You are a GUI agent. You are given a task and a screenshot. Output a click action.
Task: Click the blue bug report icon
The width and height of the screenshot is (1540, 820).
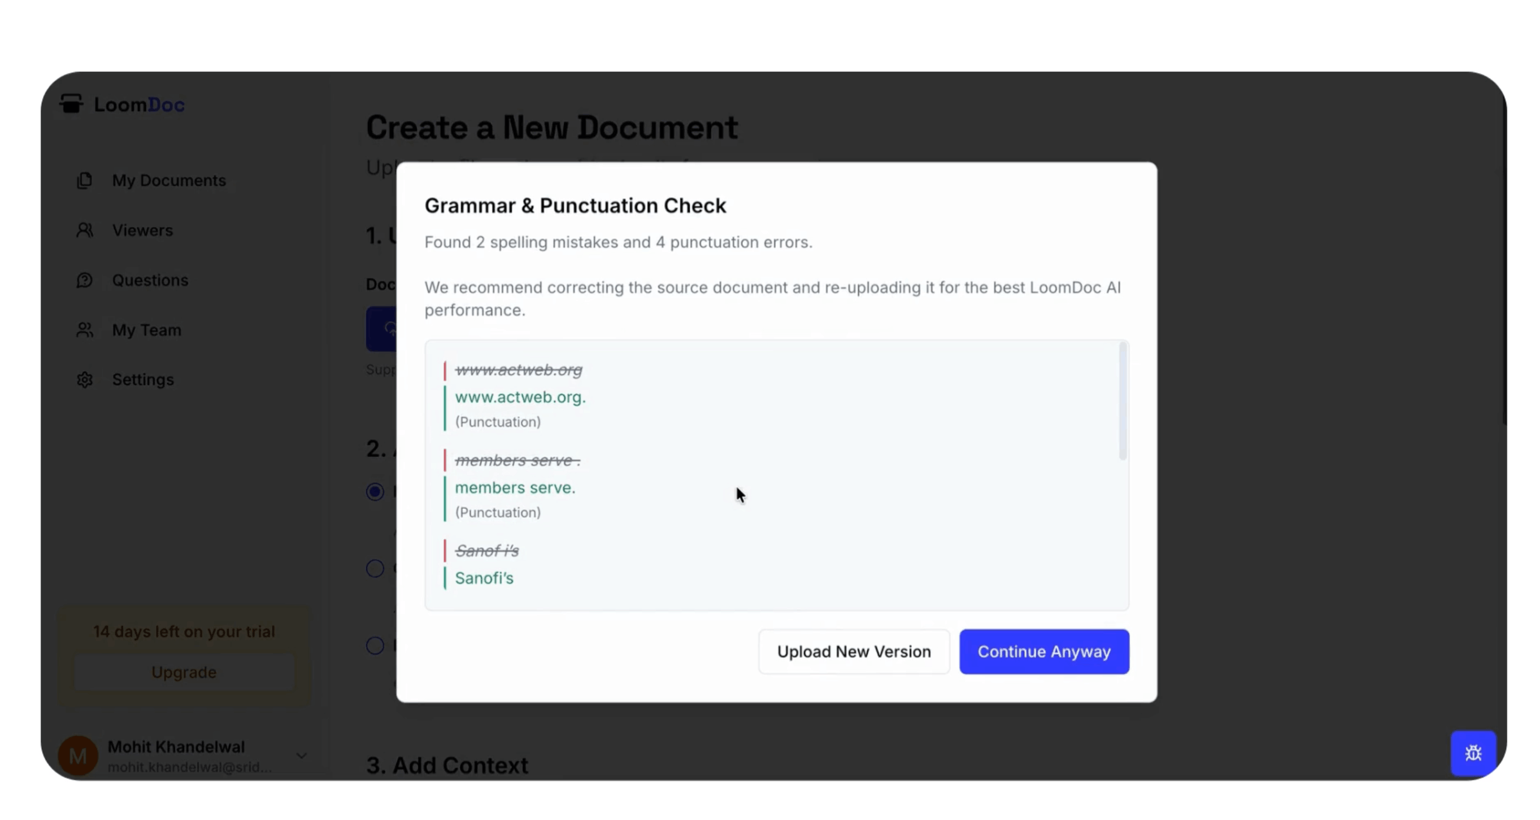(1472, 753)
